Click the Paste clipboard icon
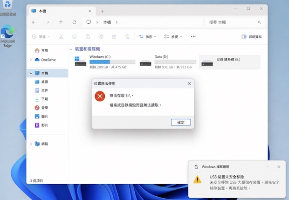 [x=88, y=37]
